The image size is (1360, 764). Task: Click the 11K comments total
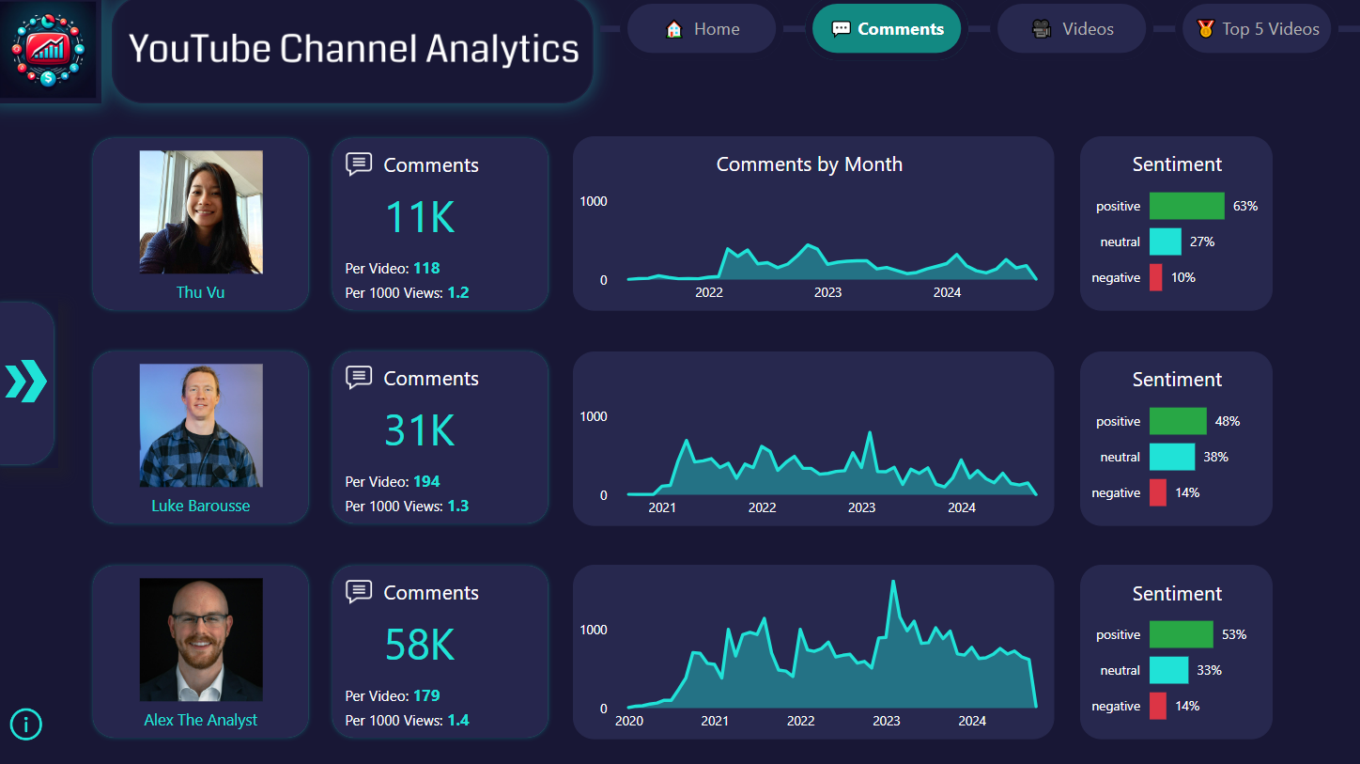(x=420, y=217)
